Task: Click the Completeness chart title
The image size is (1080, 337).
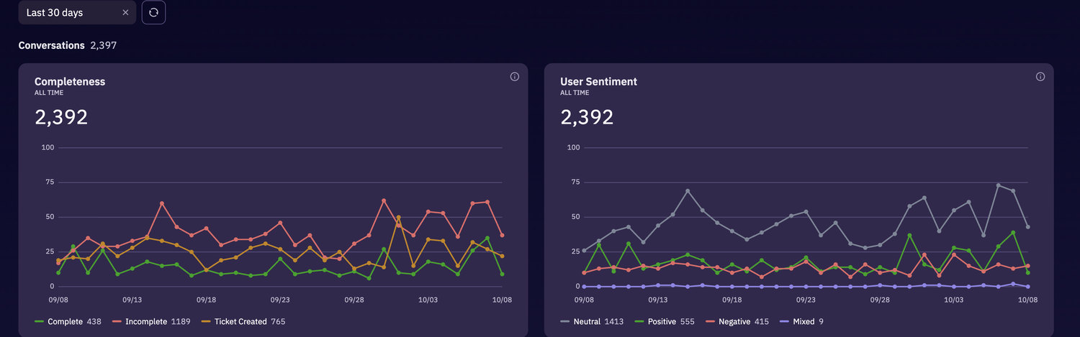Action: (x=70, y=82)
